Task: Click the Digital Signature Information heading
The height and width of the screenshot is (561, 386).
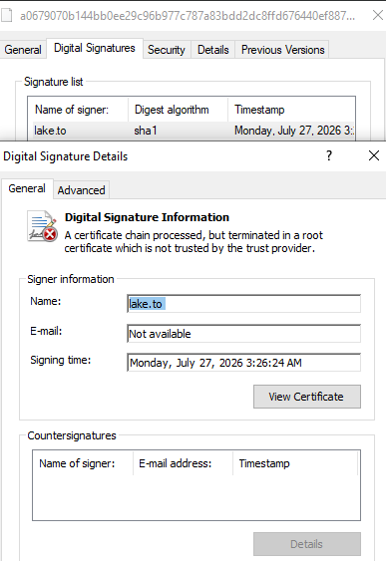Action: point(147,217)
